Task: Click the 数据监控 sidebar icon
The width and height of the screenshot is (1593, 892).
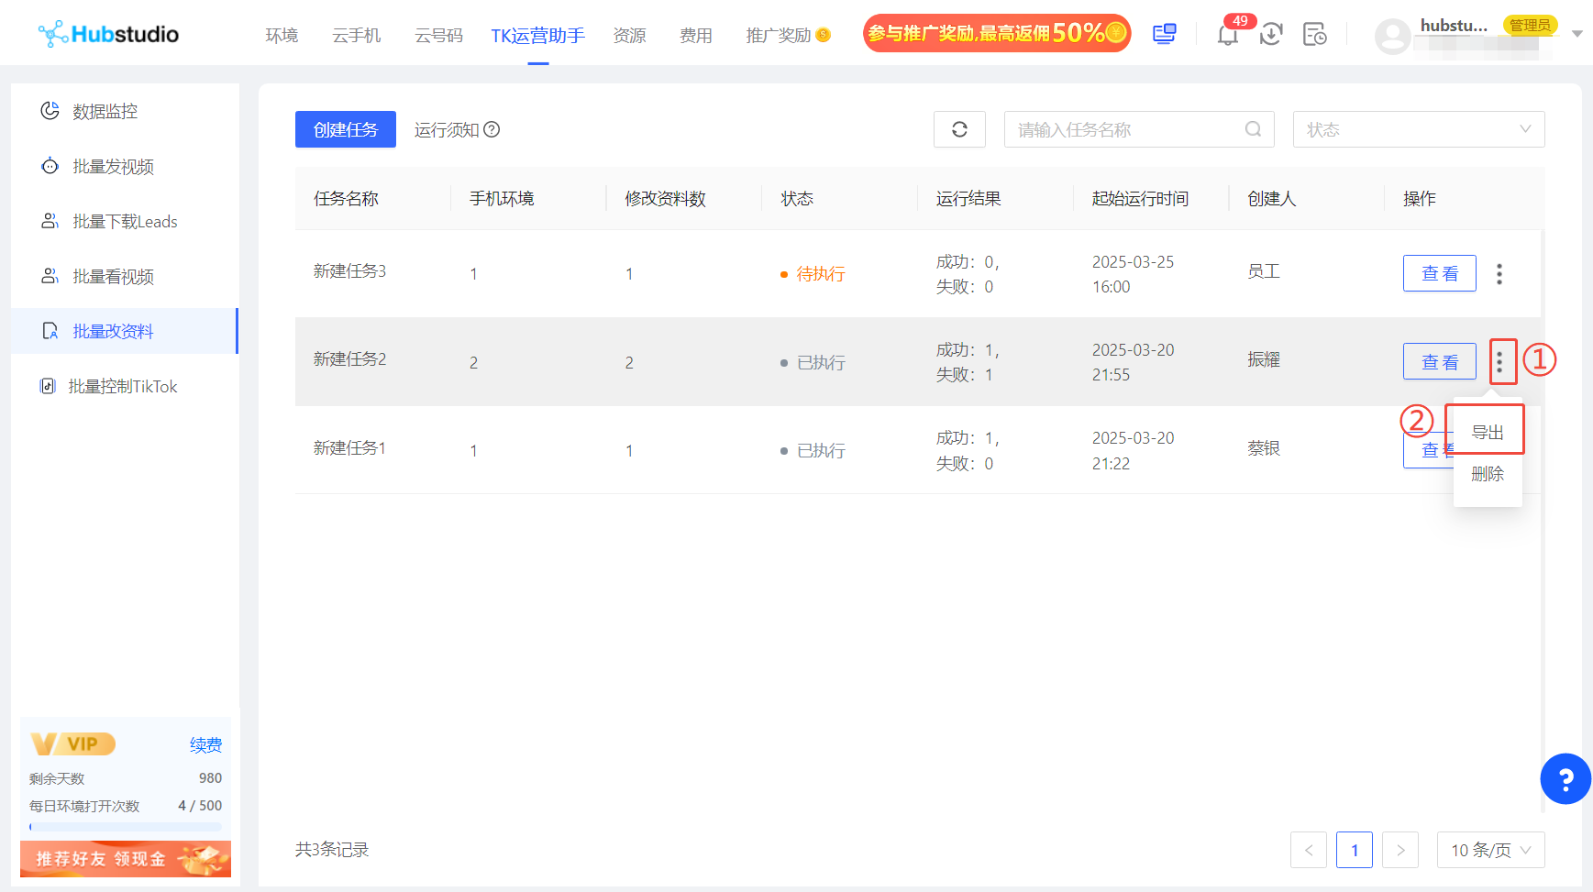Action: point(50,111)
